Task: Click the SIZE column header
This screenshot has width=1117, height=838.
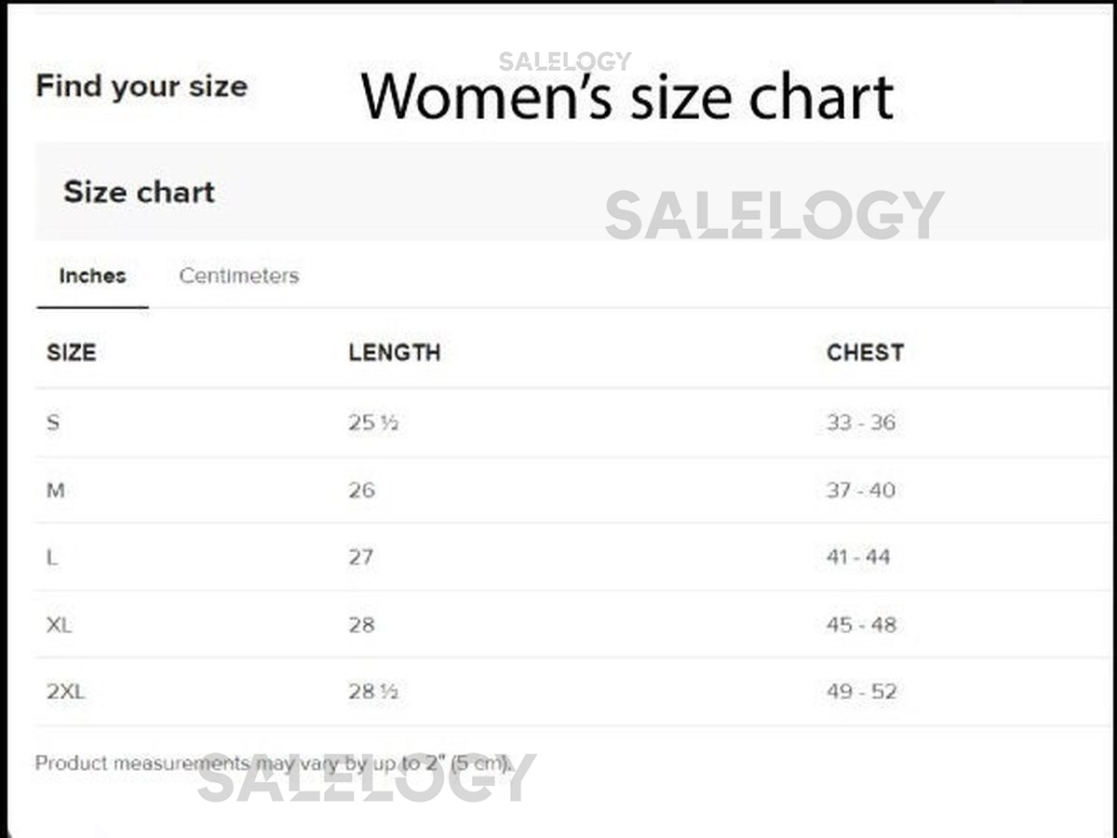Action: tap(72, 353)
